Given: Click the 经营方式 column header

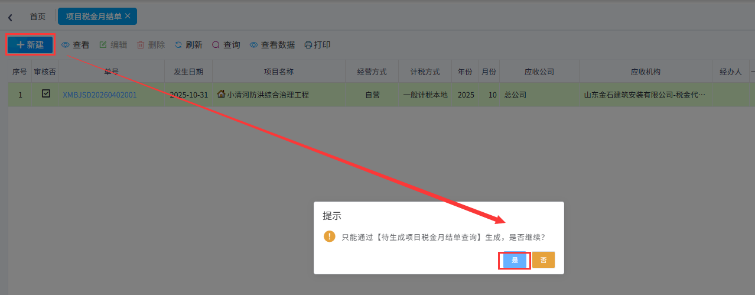Looking at the screenshot, I should (372, 72).
